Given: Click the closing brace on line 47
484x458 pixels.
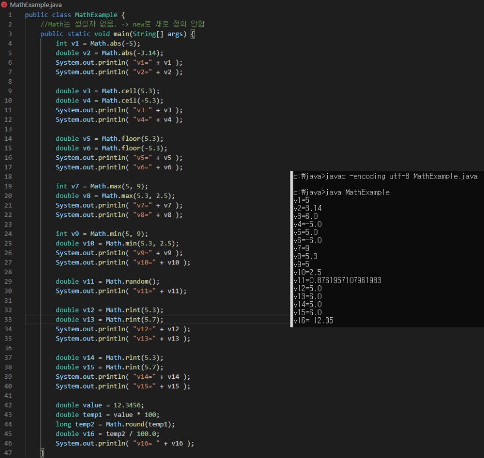Looking at the screenshot, I should (43, 452).
